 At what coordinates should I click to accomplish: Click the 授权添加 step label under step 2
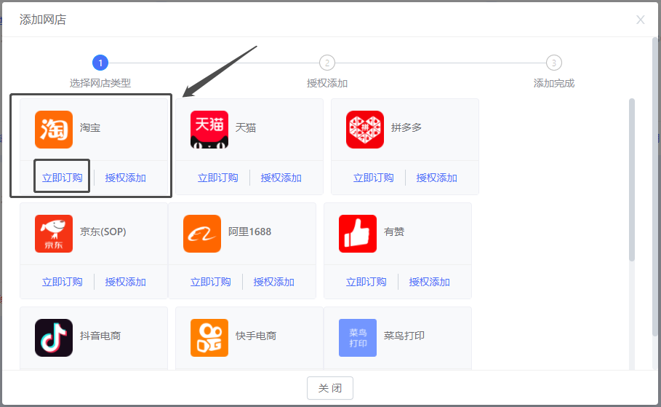327,83
